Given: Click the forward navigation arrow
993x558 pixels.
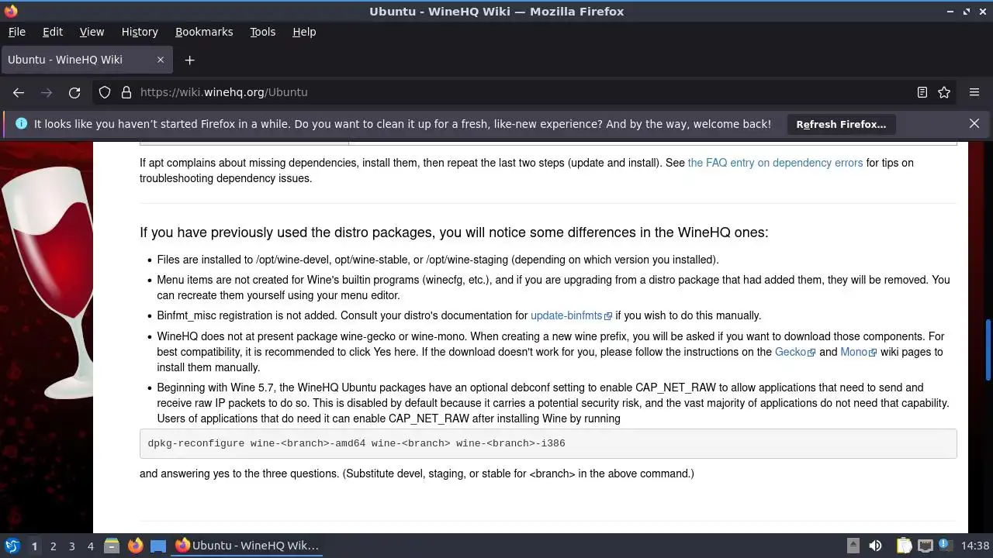Looking at the screenshot, I should coord(47,92).
